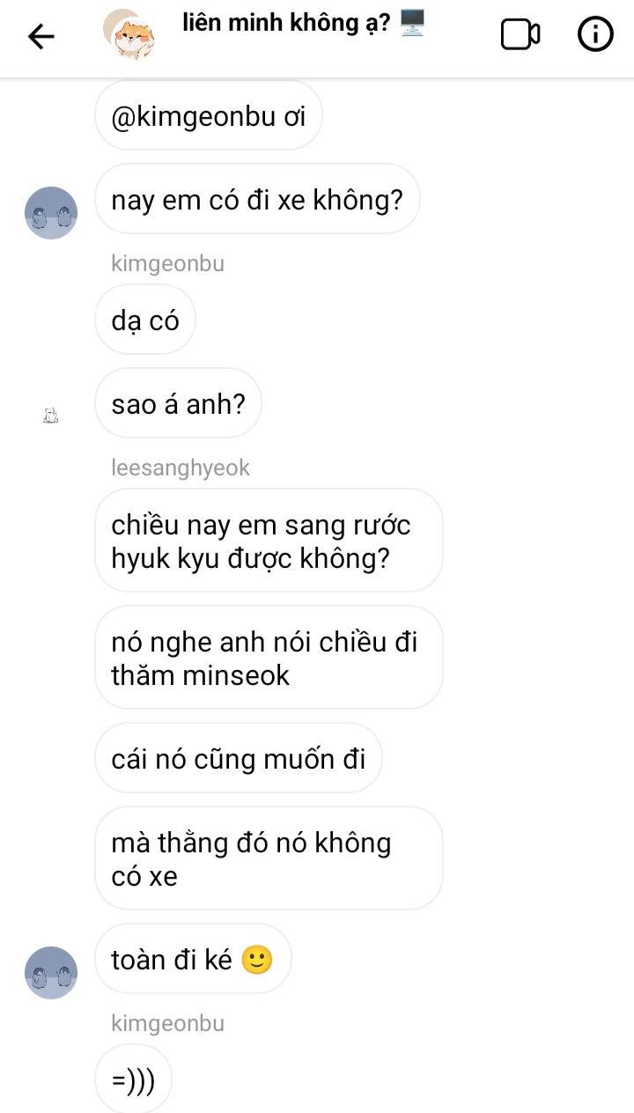The image size is (634, 1113).
Task: Click the '@kimgeonbu ơi' mention message
Action: [x=208, y=116]
